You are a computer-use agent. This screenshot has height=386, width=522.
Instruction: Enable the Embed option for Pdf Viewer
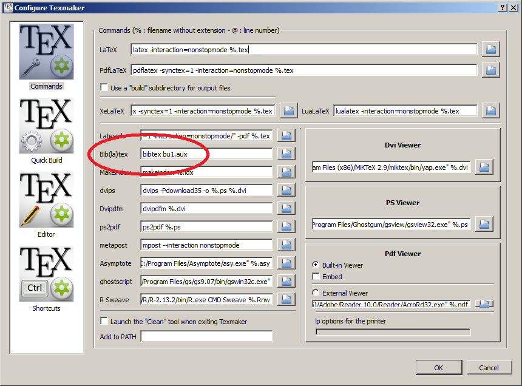317,276
